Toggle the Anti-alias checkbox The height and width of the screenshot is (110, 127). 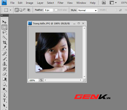pyautogui.click(x=56, y=10)
